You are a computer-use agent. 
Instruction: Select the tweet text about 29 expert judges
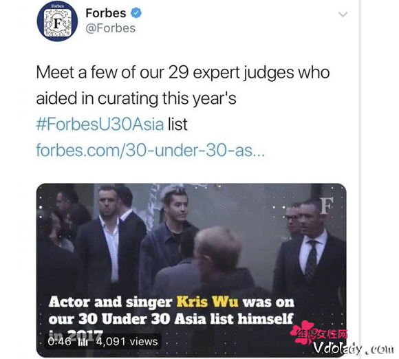pyautogui.click(x=183, y=85)
